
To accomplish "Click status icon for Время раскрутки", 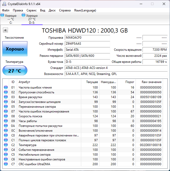I will pos(6,97).
